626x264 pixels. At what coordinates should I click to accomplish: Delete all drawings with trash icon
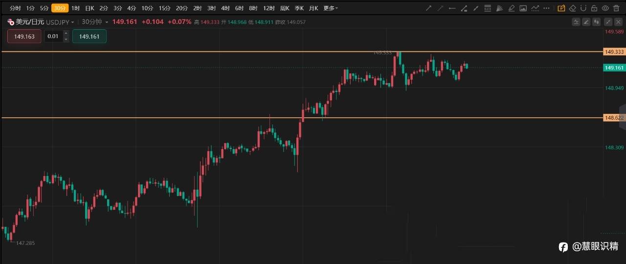pos(617,8)
